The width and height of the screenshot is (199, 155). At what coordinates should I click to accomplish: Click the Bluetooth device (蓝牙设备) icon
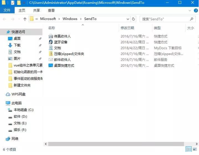[51, 42]
